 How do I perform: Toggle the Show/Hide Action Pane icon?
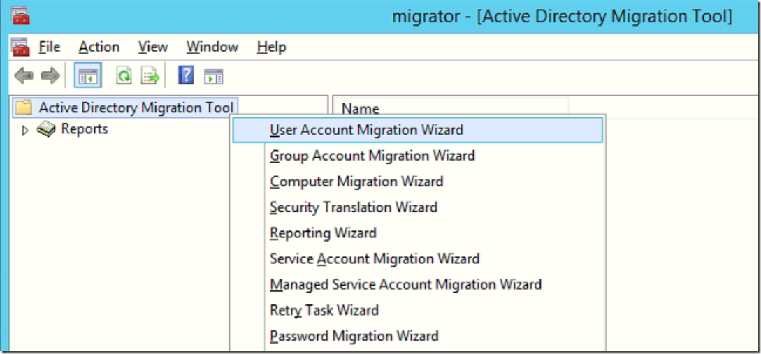(x=214, y=77)
